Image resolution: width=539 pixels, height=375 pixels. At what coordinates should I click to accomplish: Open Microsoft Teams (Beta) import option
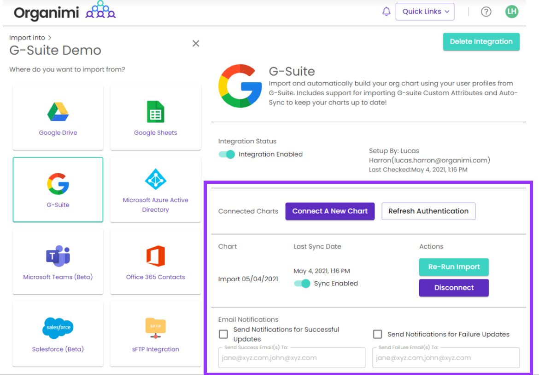(x=58, y=261)
